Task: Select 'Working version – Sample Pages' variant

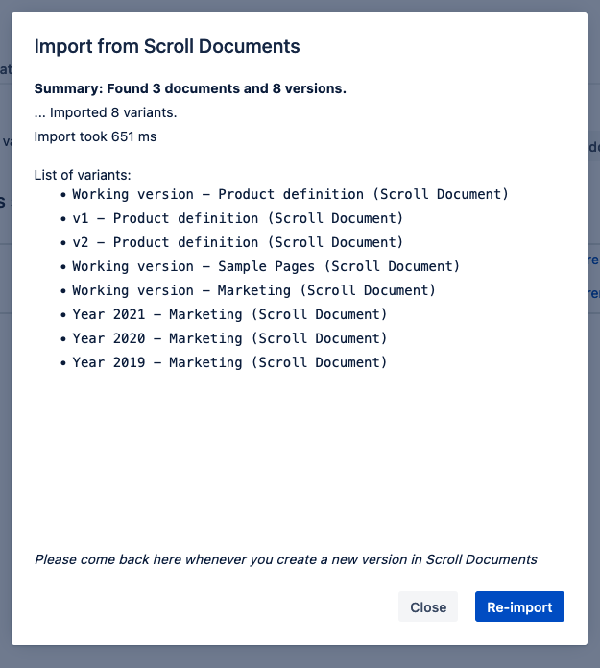Action: [x=266, y=266]
